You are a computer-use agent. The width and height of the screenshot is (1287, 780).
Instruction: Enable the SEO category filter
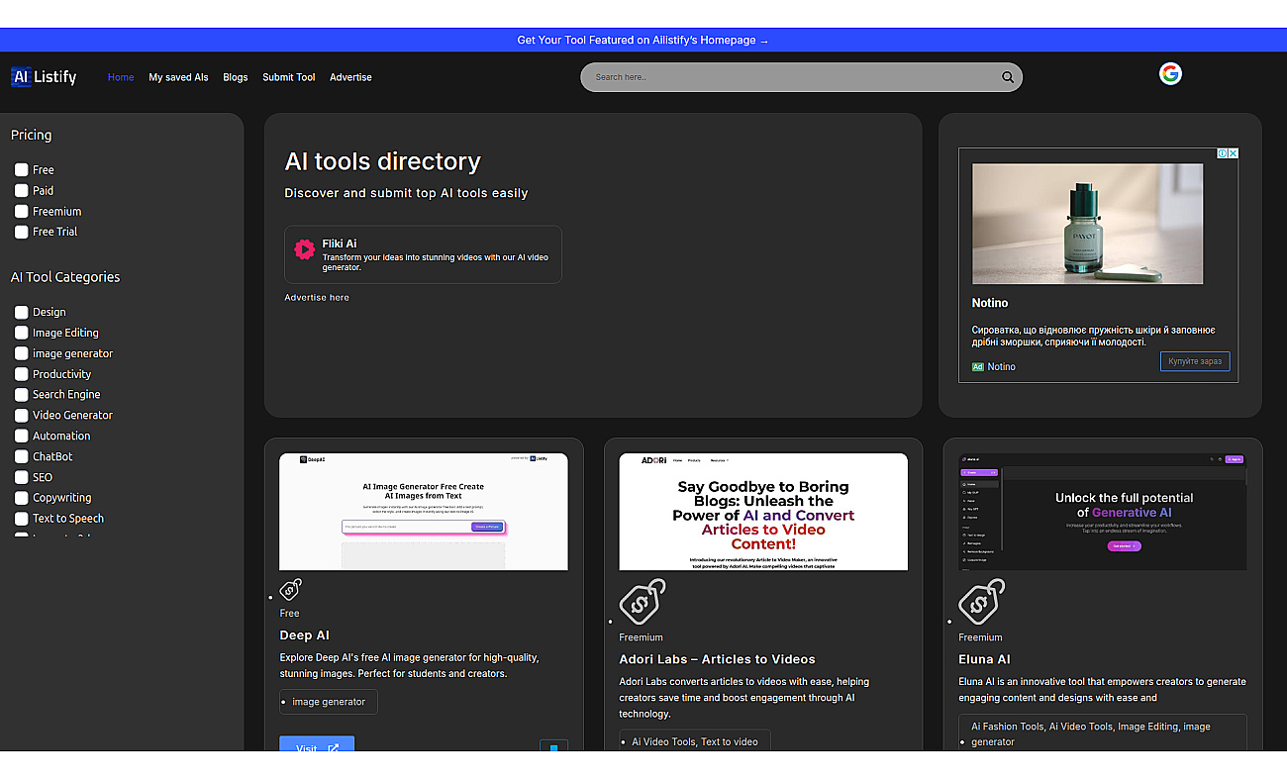21,477
